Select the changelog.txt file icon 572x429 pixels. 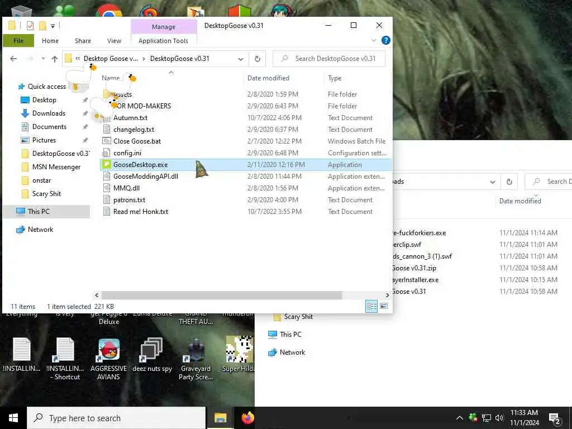(x=106, y=129)
